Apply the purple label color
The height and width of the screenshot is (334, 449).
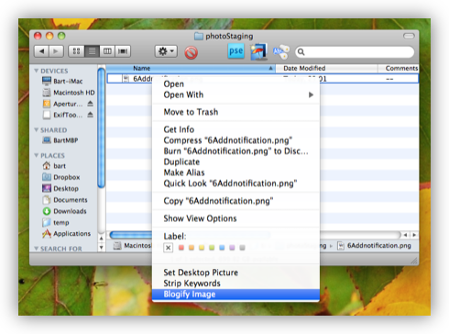point(232,248)
